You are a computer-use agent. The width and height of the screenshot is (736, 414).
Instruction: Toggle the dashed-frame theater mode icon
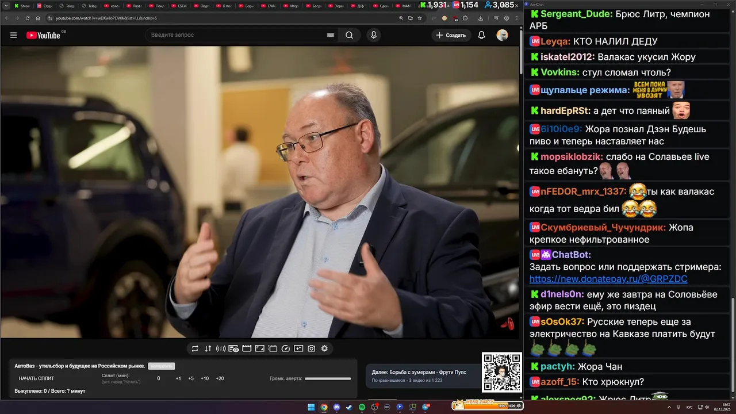tap(273, 348)
